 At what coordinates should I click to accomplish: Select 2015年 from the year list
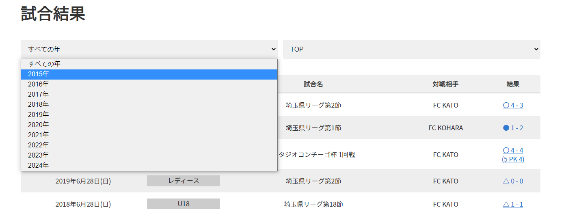tap(149, 74)
